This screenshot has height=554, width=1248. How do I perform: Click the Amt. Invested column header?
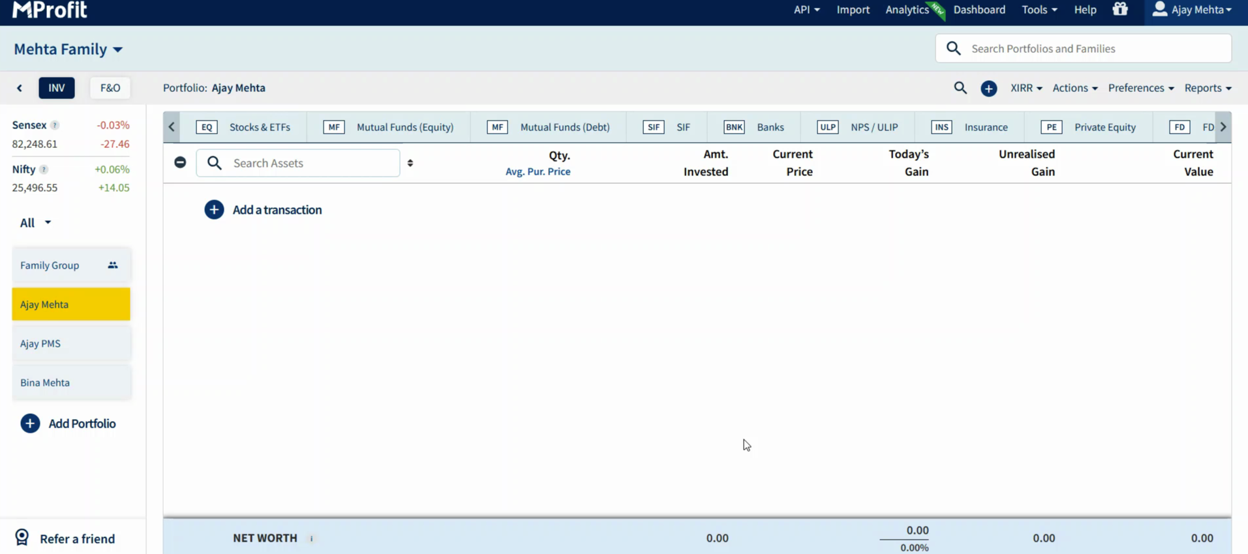pos(706,163)
